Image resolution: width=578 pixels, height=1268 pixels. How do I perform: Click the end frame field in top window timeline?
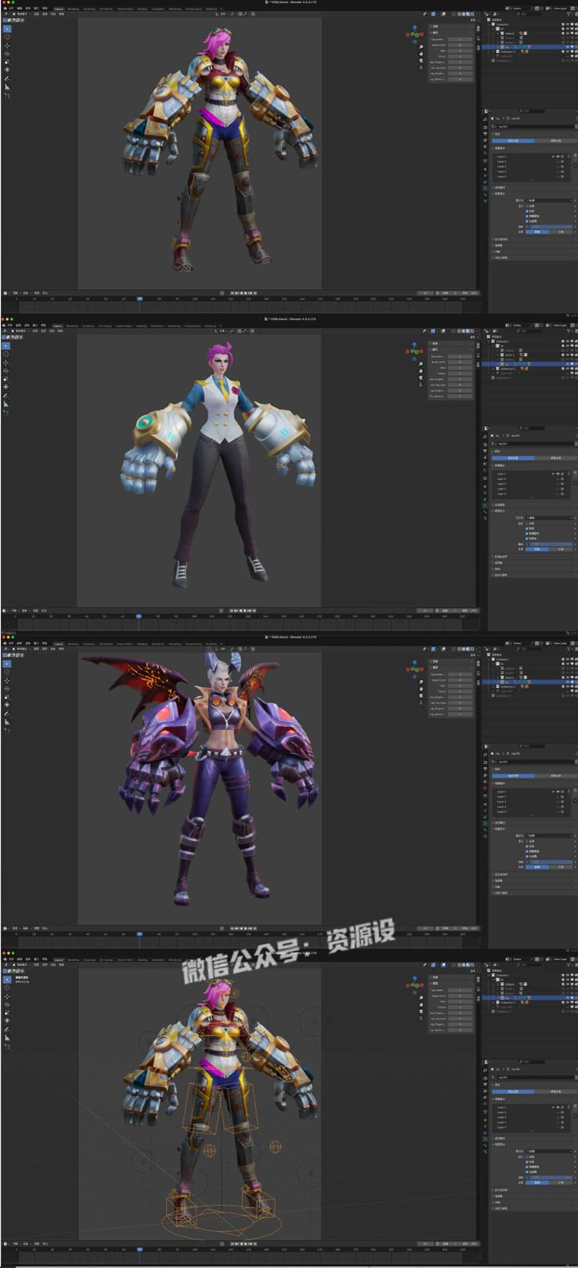pyautogui.click(x=470, y=293)
